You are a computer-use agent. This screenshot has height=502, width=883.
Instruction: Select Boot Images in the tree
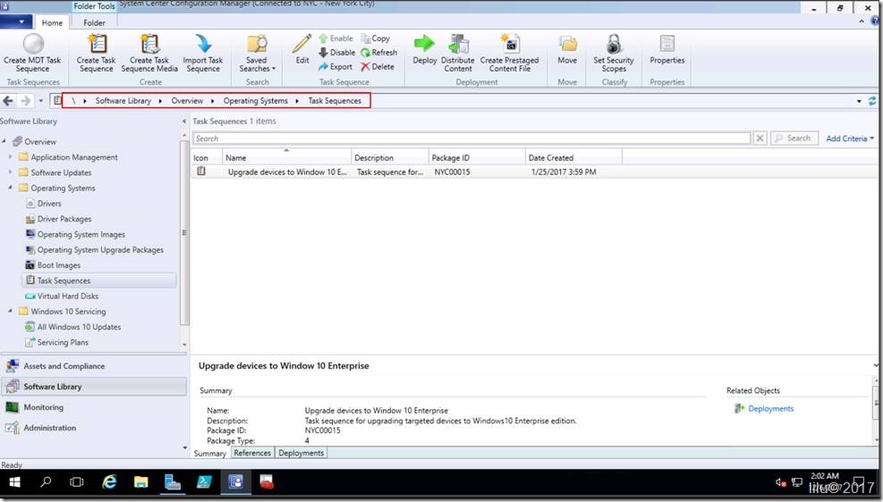tap(53, 265)
